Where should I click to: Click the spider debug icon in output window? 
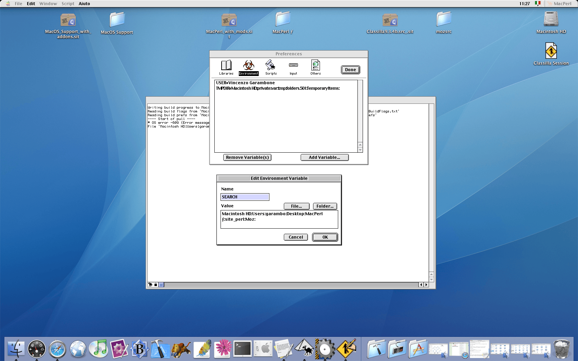tap(150, 285)
